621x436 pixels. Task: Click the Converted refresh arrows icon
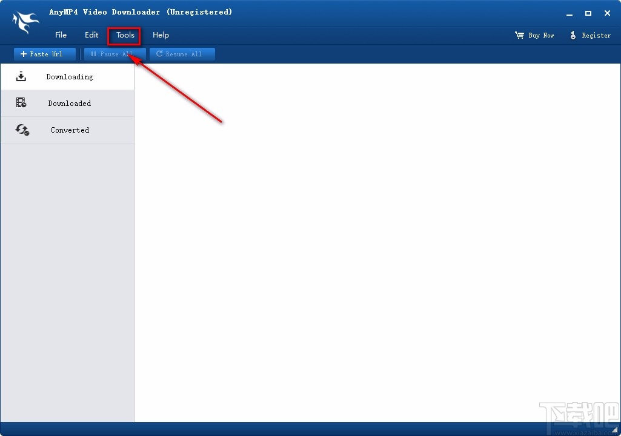tap(22, 130)
